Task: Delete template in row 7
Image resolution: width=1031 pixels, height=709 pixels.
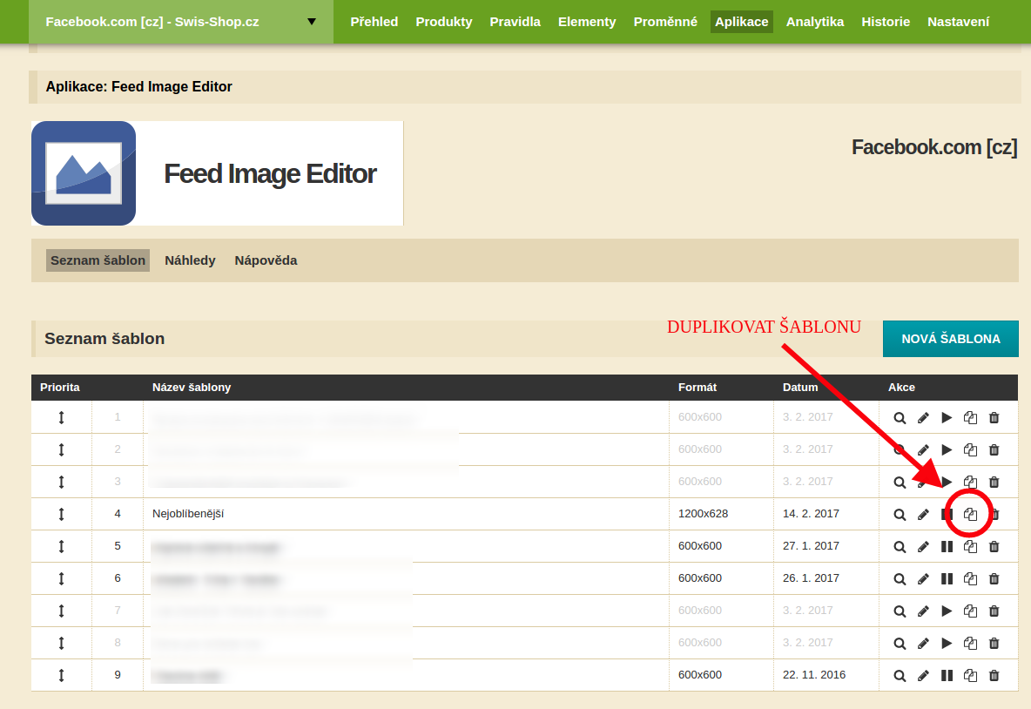Action: pyautogui.click(x=994, y=611)
